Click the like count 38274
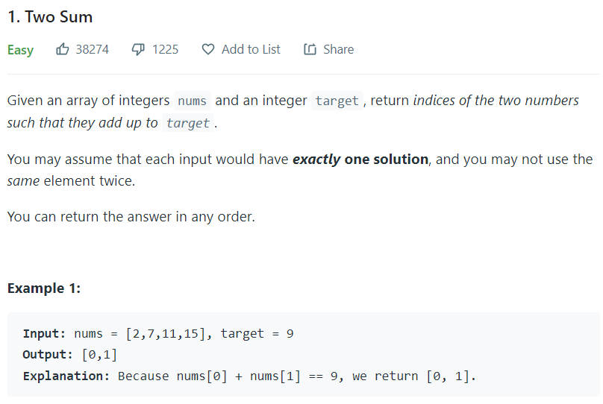Viewport: 603px width, 404px height. tap(93, 49)
